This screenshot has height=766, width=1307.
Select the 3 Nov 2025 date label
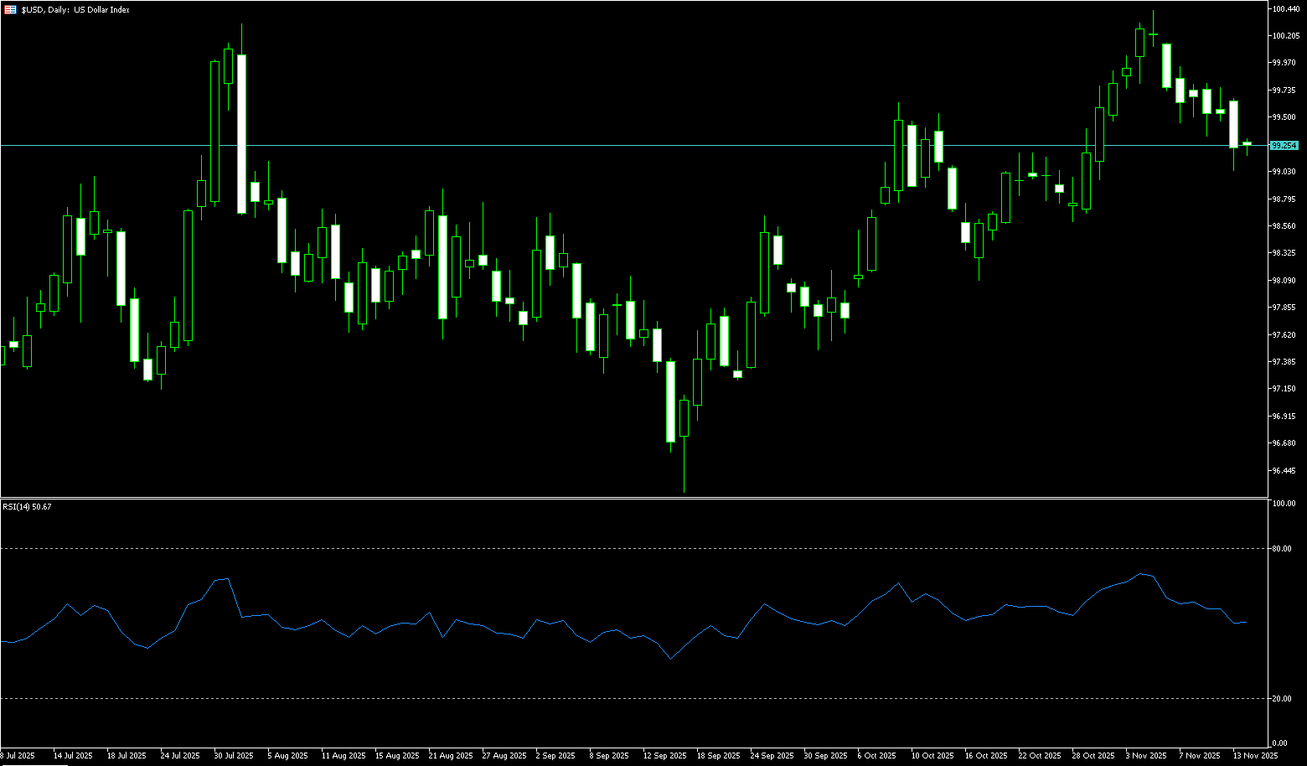coord(1146,756)
